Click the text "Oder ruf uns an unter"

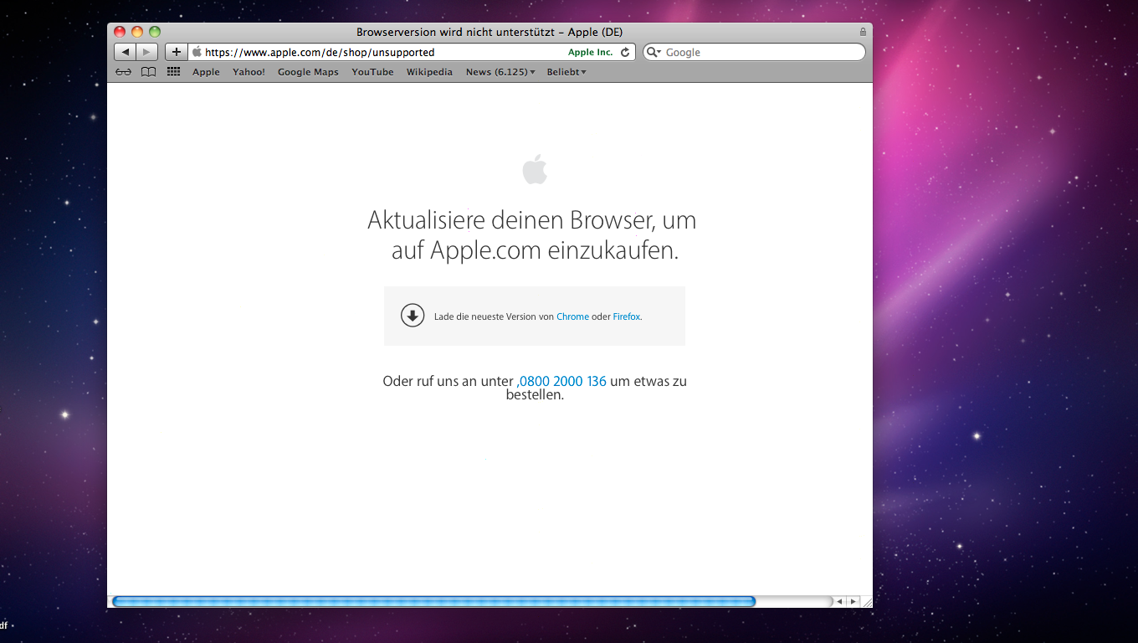pyautogui.click(x=448, y=381)
